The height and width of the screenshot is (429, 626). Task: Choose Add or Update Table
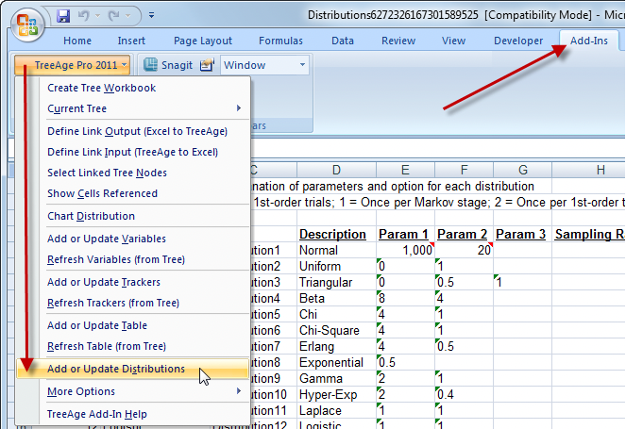coord(132,325)
